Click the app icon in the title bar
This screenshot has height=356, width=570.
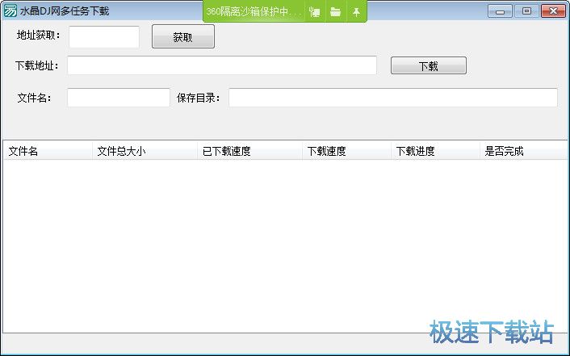point(10,11)
